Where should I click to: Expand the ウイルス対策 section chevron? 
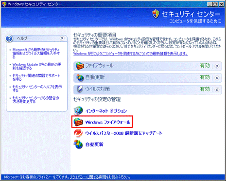217,90
